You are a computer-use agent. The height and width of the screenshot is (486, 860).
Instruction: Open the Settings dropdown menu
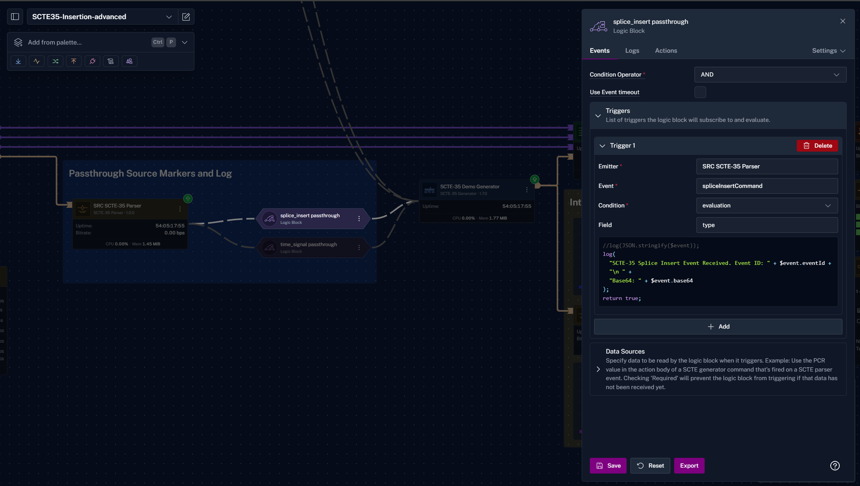[829, 51]
